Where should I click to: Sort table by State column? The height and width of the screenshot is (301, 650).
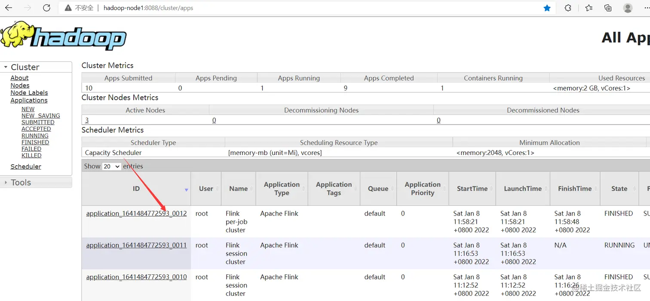(x=619, y=189)
